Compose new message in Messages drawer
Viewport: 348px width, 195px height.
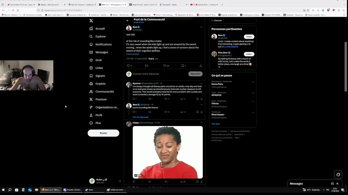pos(332,184)
